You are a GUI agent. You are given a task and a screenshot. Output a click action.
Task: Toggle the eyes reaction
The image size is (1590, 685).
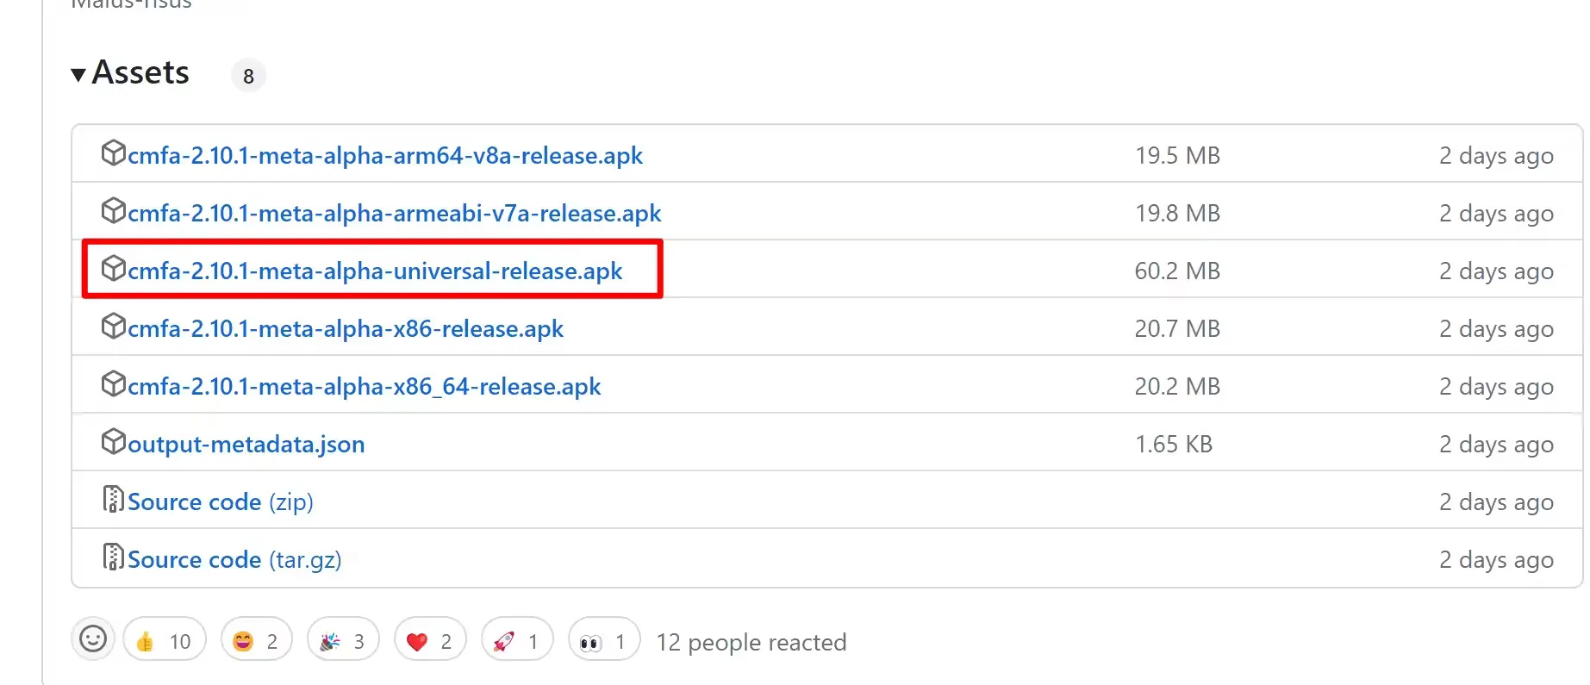coord(604,641)
